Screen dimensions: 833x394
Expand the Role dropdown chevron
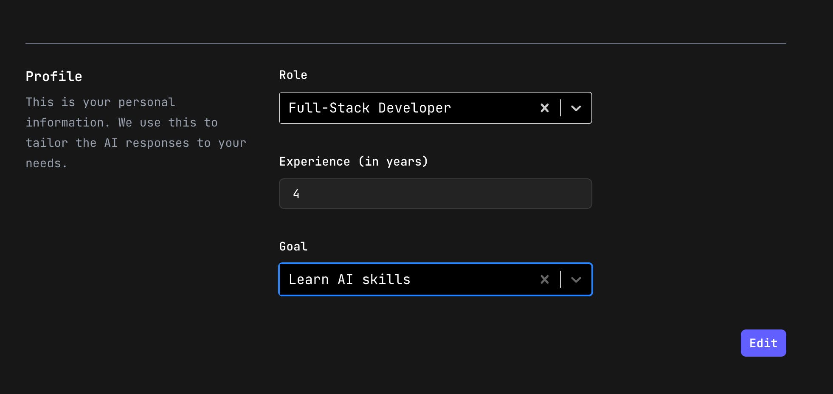(x=576, y=108)
